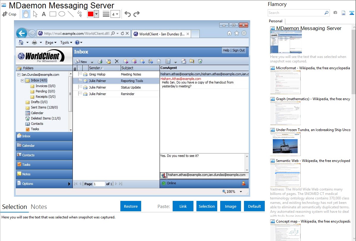
Task: Select the text annotation tool
Action: tap(44, 14)
